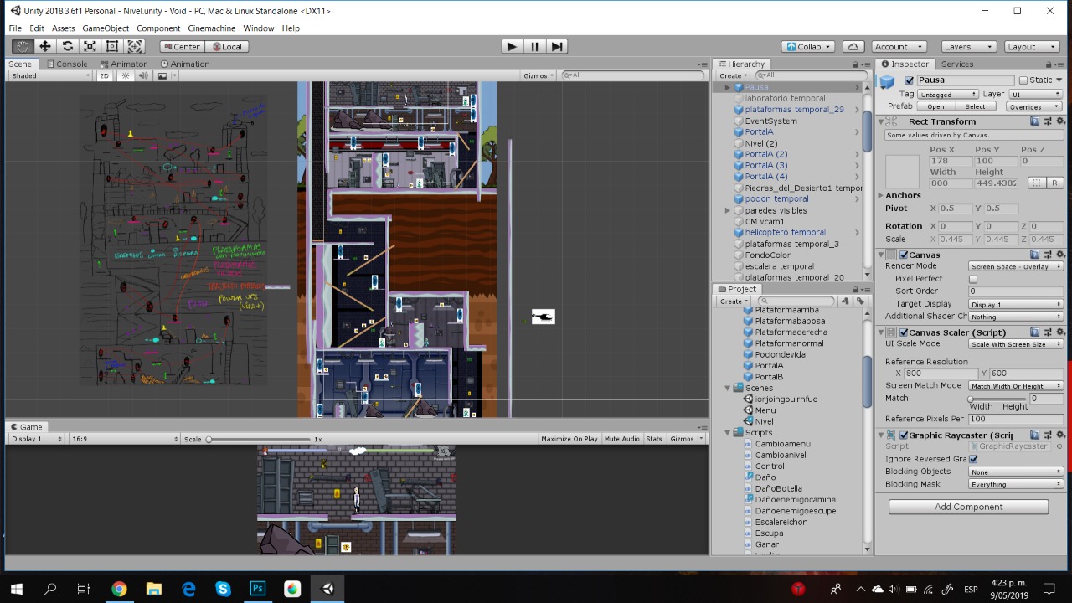Expand the Anchors section
The width and height of the screenshot is (1072, 603).
click(881, 195)
